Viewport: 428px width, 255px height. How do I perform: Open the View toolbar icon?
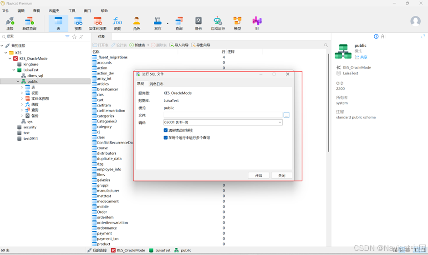[78, 24]
